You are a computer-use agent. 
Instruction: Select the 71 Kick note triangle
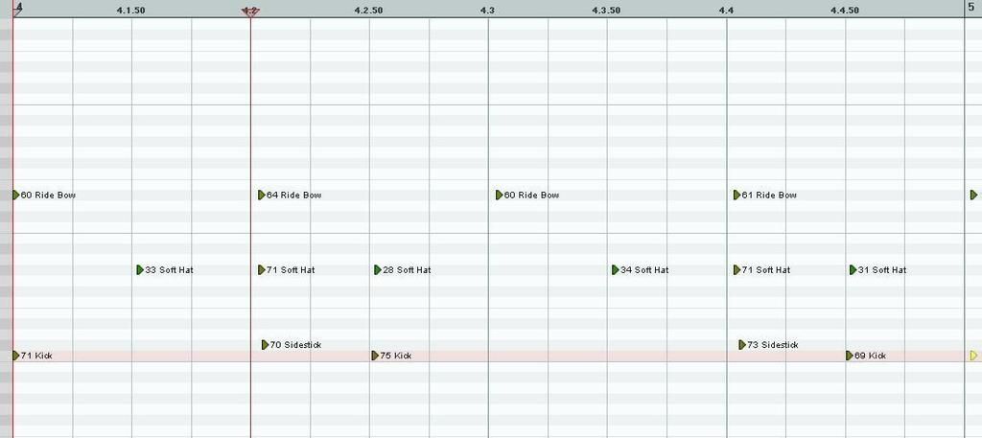[x=16, y=356]
